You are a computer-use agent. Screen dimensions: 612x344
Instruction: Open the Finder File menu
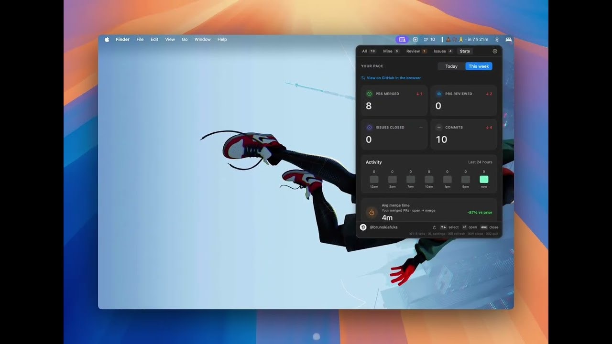[x=140, y=40]
